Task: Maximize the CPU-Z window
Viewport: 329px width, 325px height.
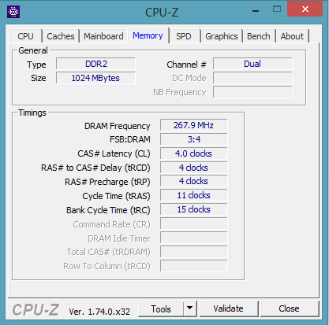Action: 277,9
